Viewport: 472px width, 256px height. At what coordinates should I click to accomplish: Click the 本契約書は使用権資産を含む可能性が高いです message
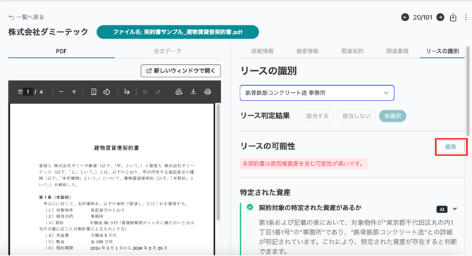(x=304, y=164)
